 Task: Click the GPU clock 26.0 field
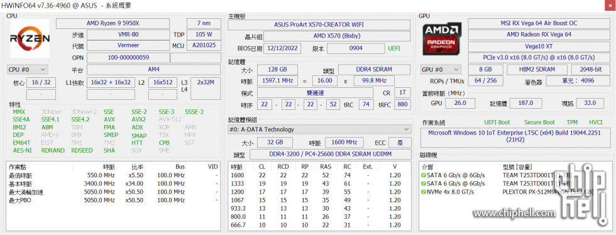point(459,103)
